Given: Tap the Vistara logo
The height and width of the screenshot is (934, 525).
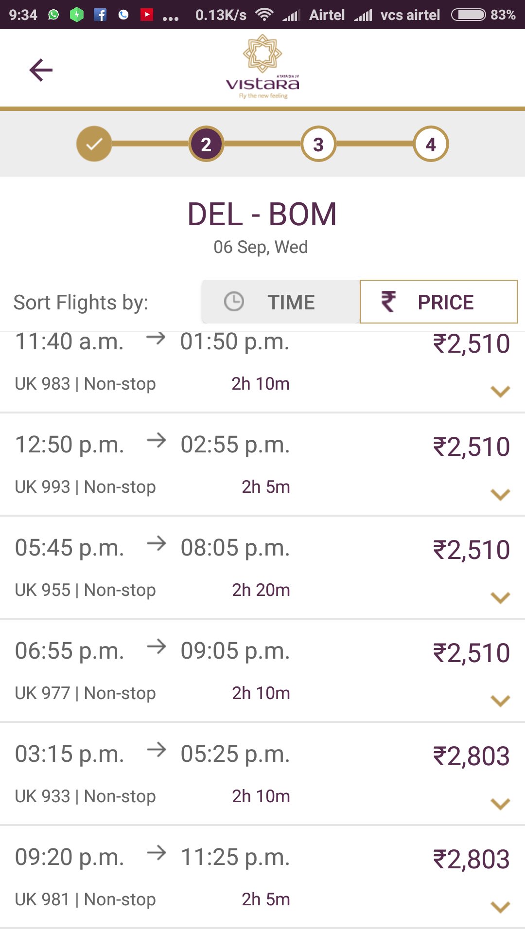Looking at the screenshot, I should [262, 67].
